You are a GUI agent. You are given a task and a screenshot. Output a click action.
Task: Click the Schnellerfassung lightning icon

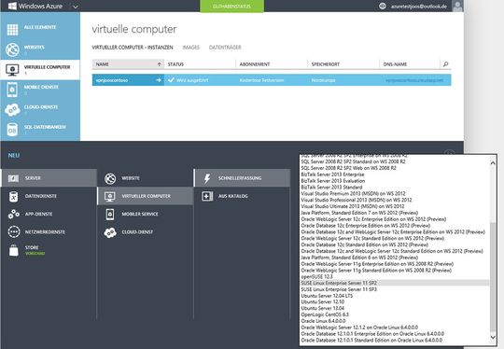(207, 178)
